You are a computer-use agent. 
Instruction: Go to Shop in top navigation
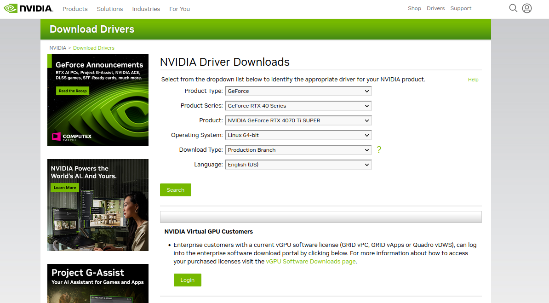click(x=414, y=8)
